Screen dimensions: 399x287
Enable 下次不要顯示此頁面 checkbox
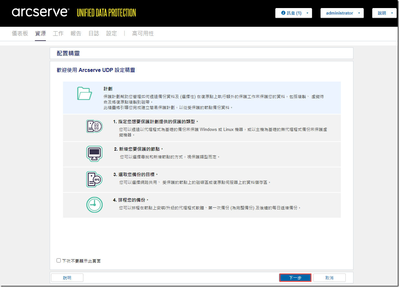59,260
